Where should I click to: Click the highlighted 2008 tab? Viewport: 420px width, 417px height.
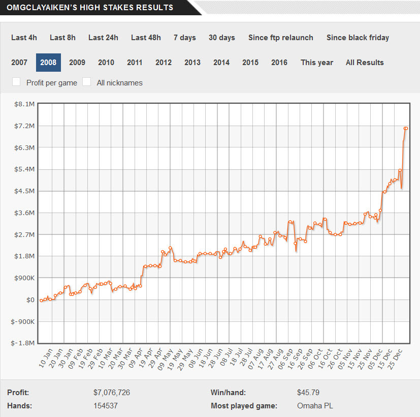(48, 63)
